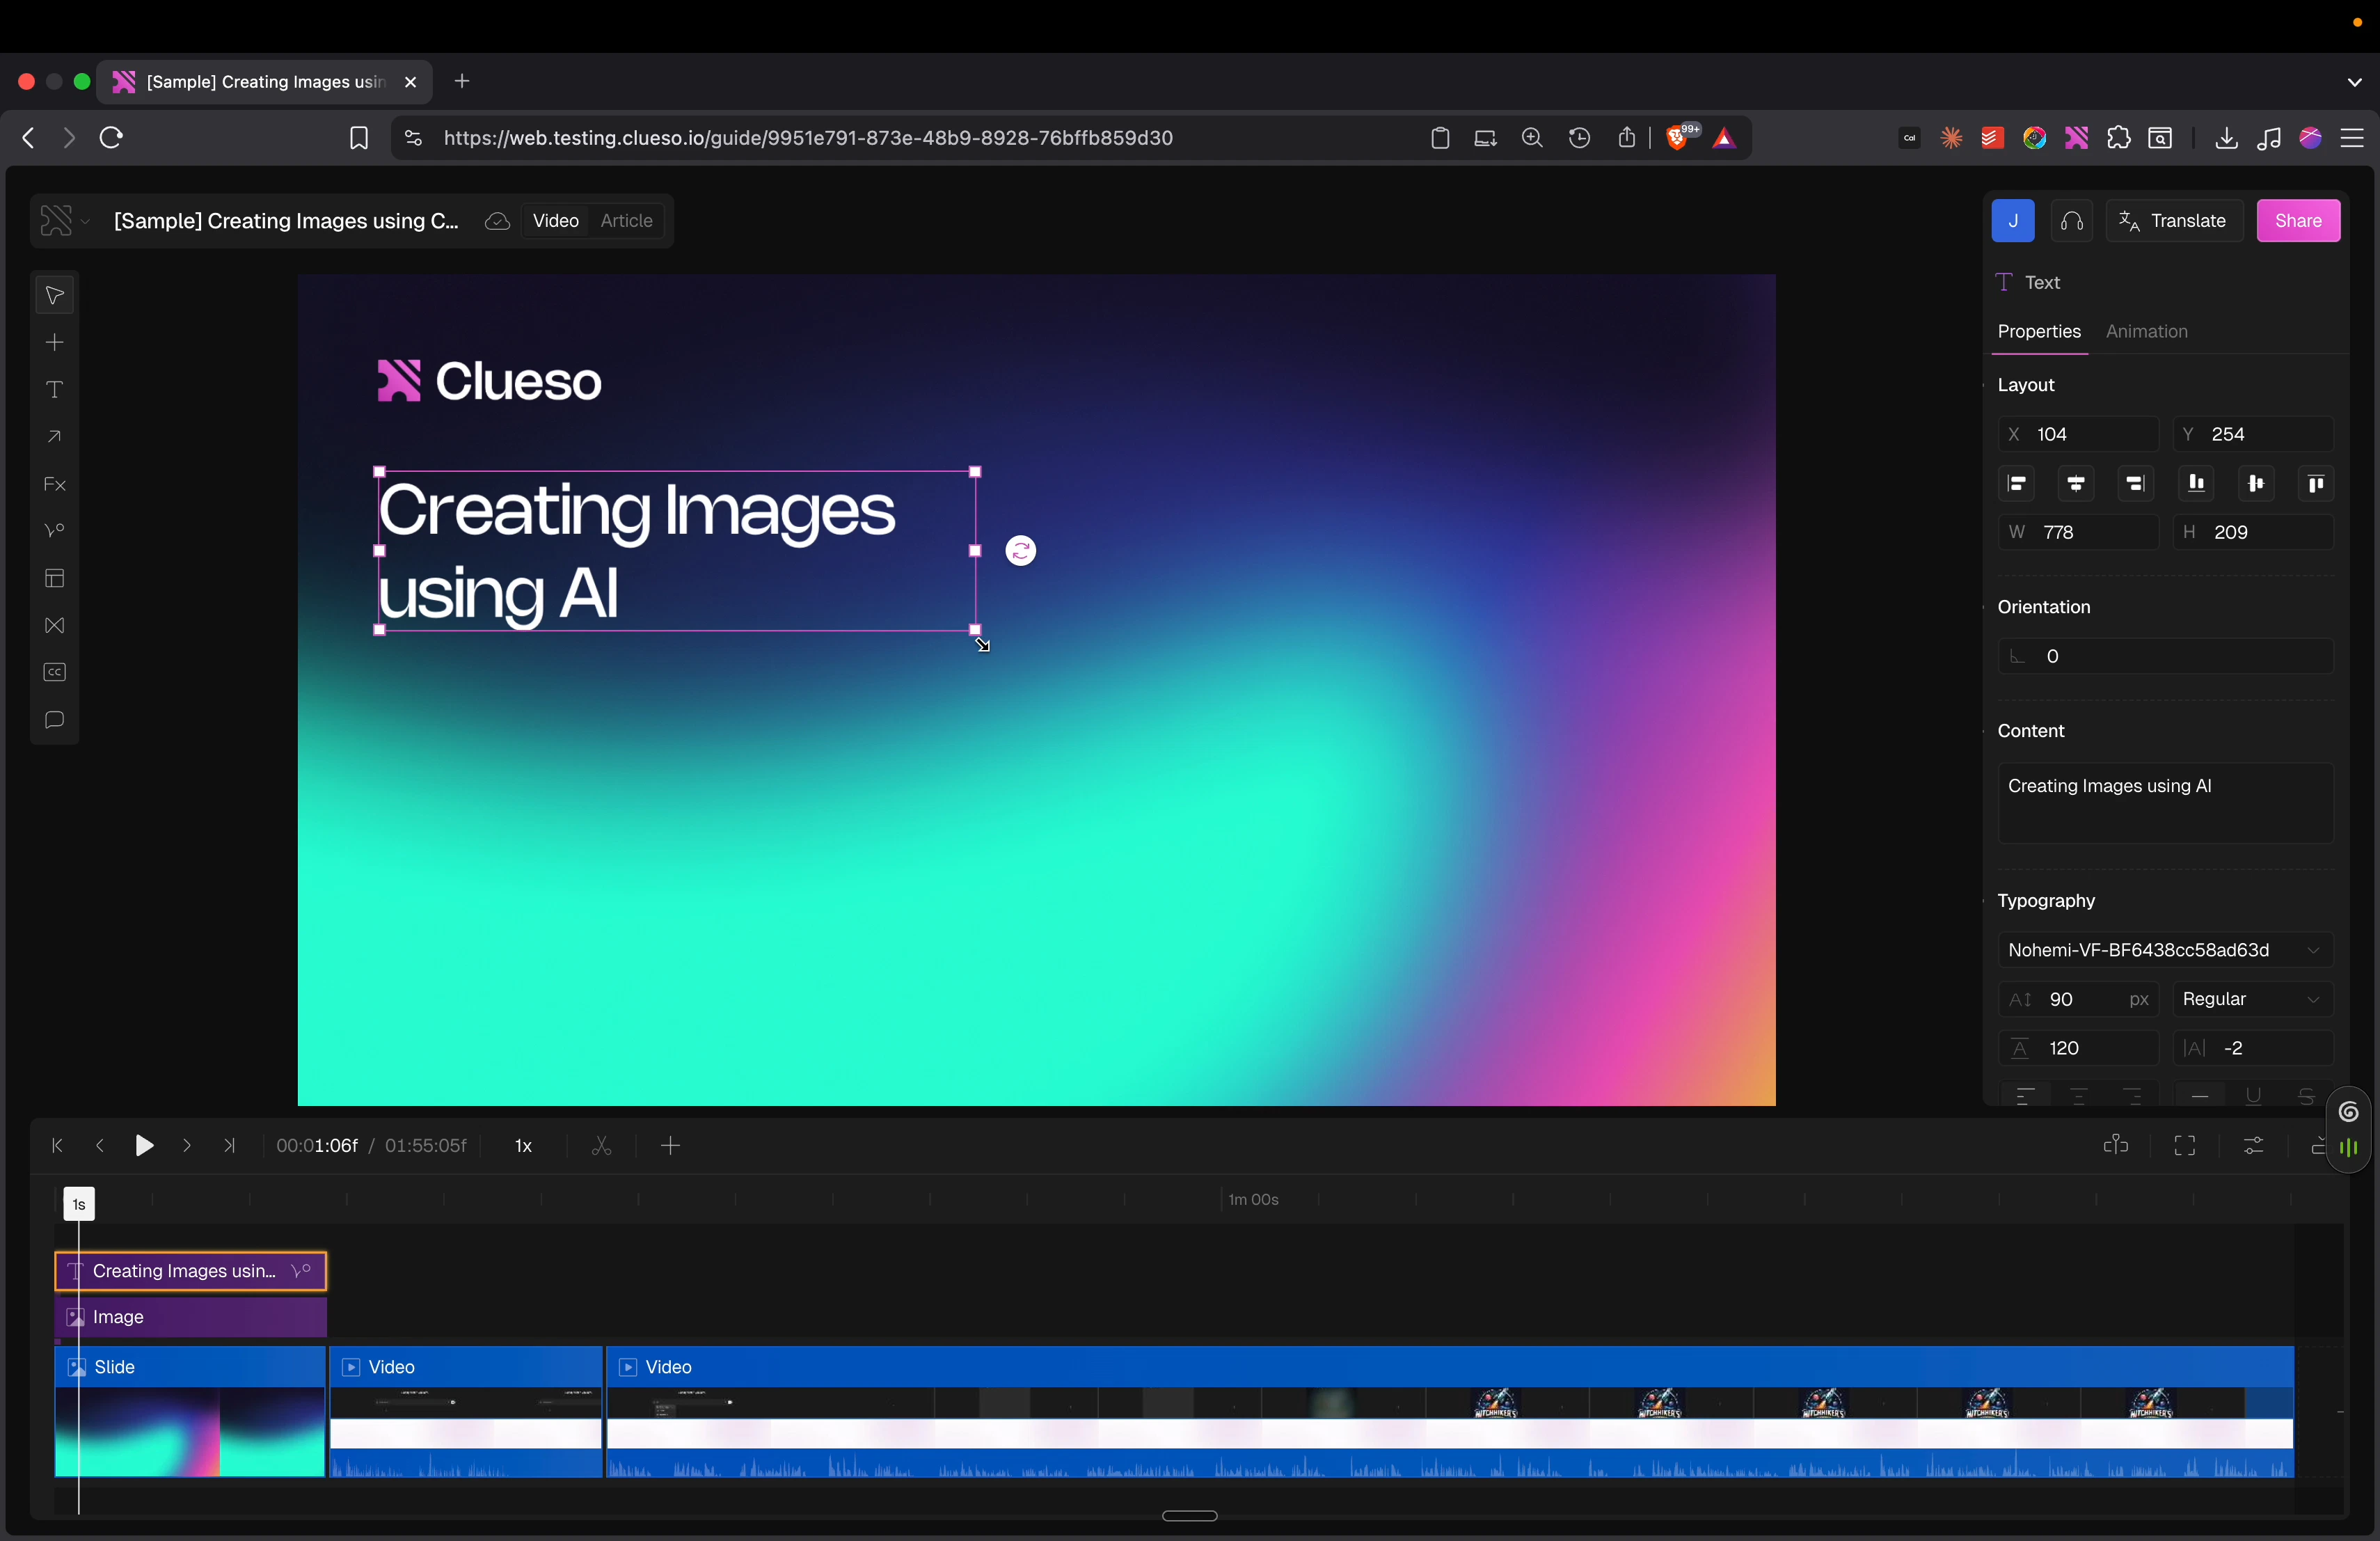Align the text box to the left
Image resolution: width=2380 pixels, height=1541 pixels.
click(x=2017, y=484)
